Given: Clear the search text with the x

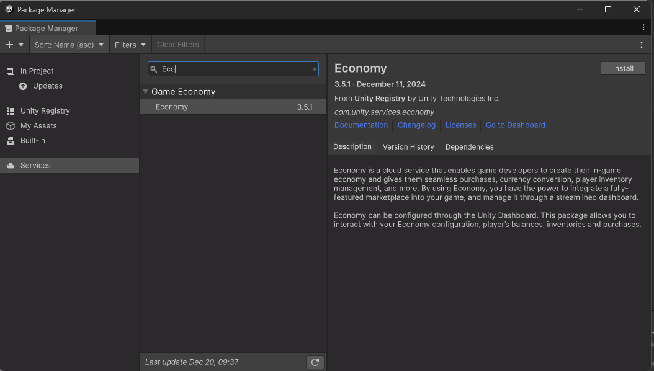Looking at the screenshot, I should tap(315, 69).
